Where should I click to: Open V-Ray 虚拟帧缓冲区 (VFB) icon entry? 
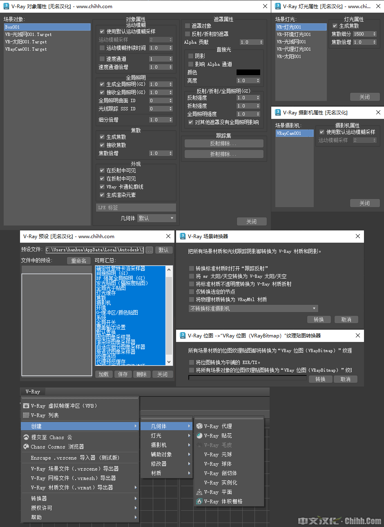tap(26, 406)
